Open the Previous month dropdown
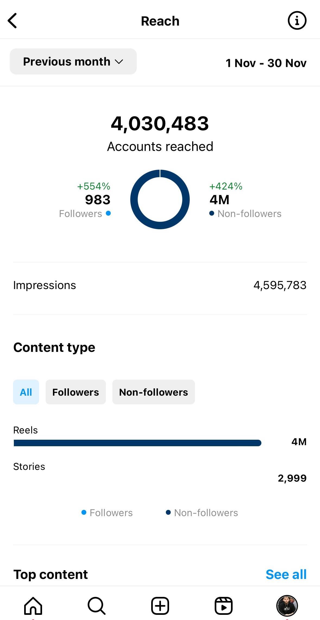This screenshot has width=320, height=620. [73, 61]
